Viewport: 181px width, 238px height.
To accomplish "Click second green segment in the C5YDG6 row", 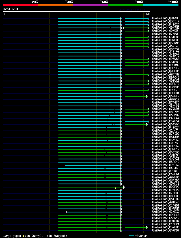I will click(x=136, y=228).
